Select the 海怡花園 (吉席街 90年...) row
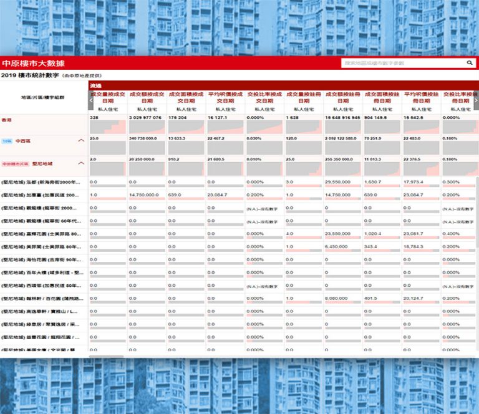Viewport: 479px width, 414px height. pos(41,260)
